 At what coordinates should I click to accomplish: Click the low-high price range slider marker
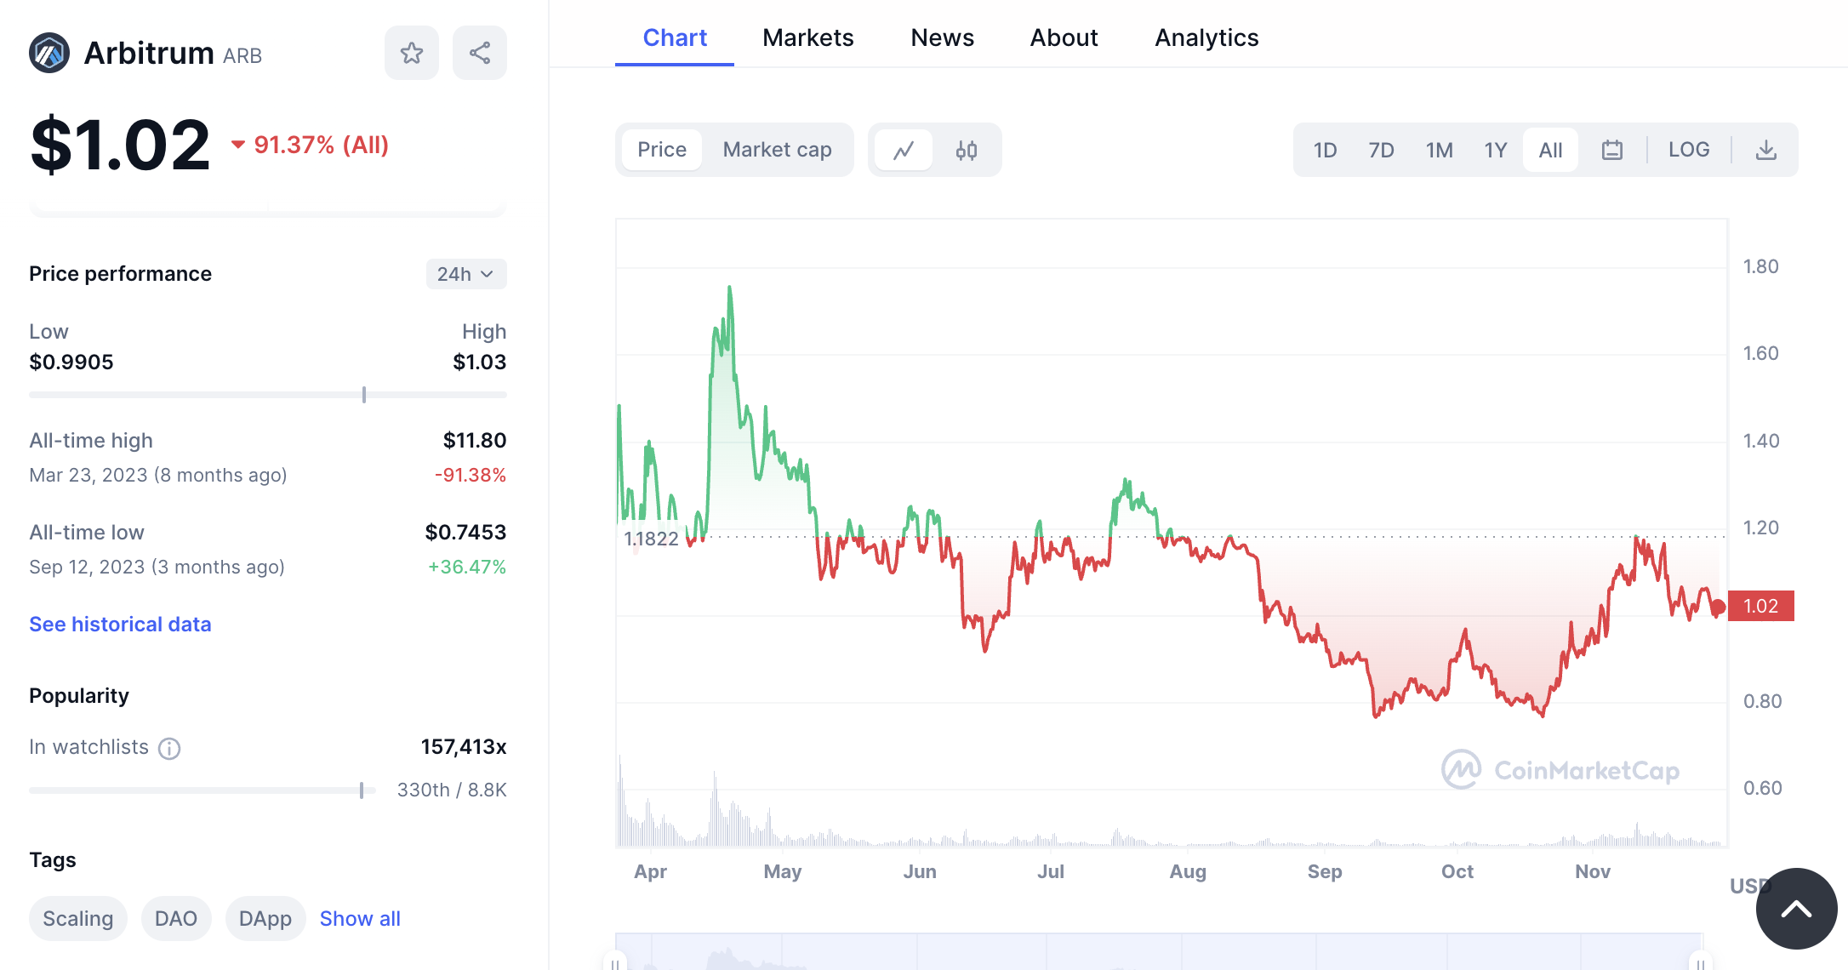(x=364, y=395)
